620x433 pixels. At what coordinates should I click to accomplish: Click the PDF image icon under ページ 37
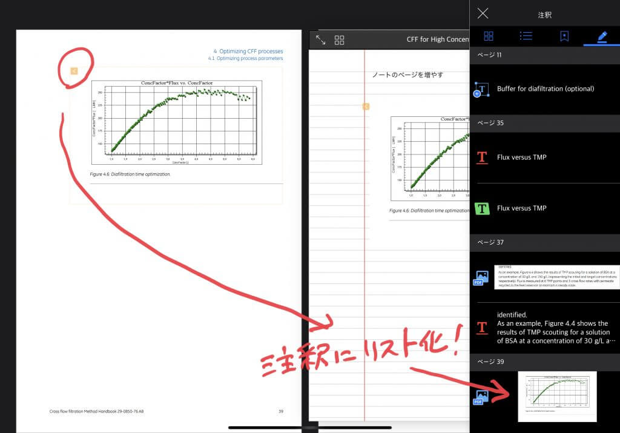click(481, 277)
